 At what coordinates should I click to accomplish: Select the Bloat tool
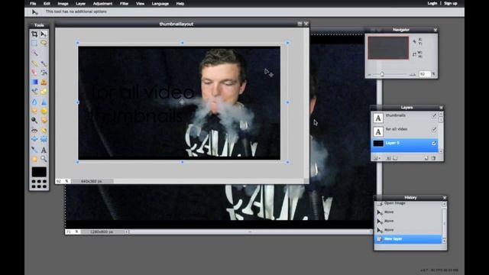click(34, 139)
